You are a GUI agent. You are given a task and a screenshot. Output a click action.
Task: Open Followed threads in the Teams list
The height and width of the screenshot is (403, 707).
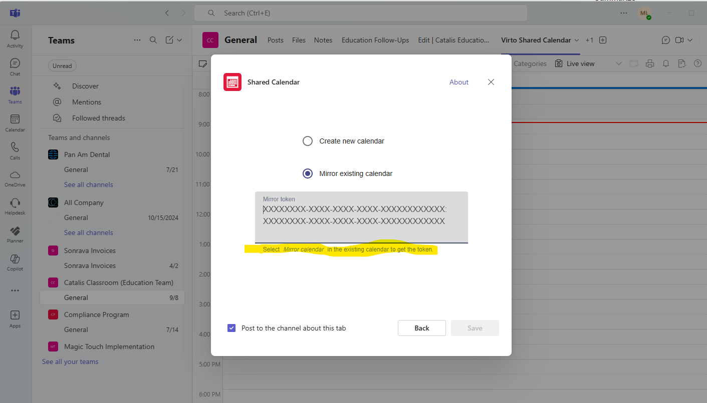pyautogui.click(x=99, y=118)
